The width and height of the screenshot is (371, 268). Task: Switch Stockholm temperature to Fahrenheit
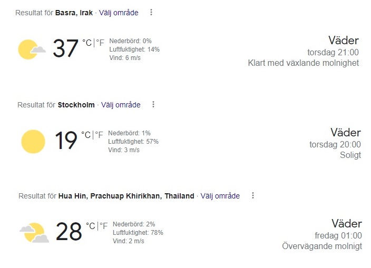tap(100, 135)
